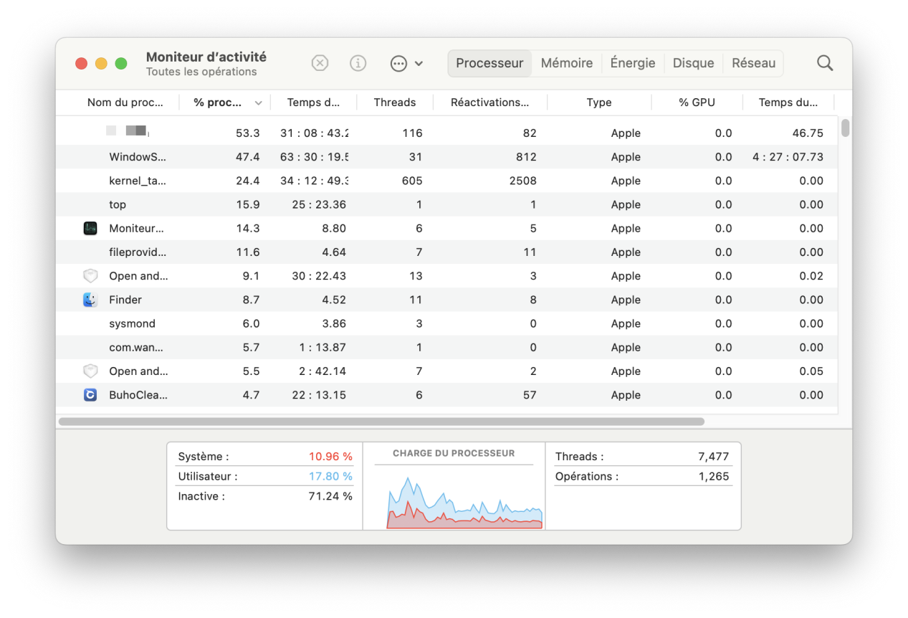Click the stop process (X) toolbar icon
The height and width of the screenshot is (618, 908).
click(320, 63)
